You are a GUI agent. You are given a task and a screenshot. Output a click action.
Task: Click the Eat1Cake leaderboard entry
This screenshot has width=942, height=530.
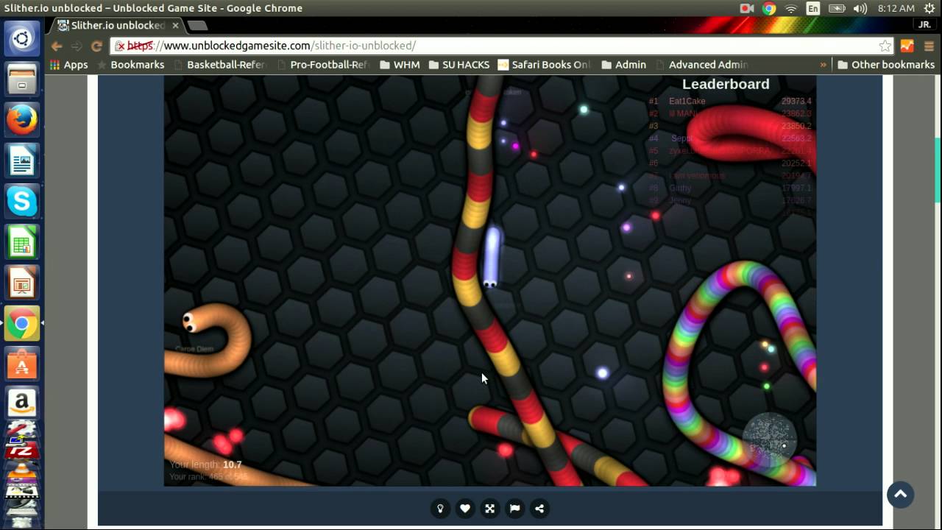[x=687, y=101]
